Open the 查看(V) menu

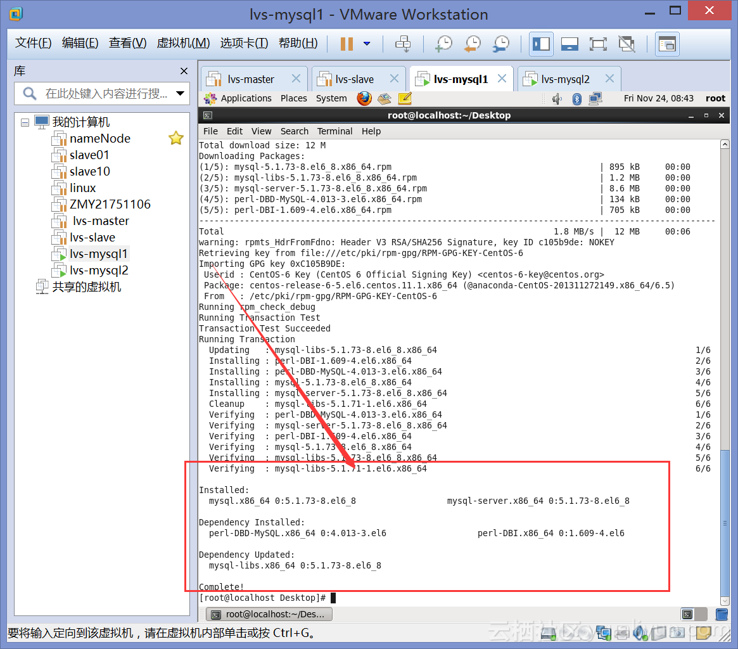(x=127, y=43)
